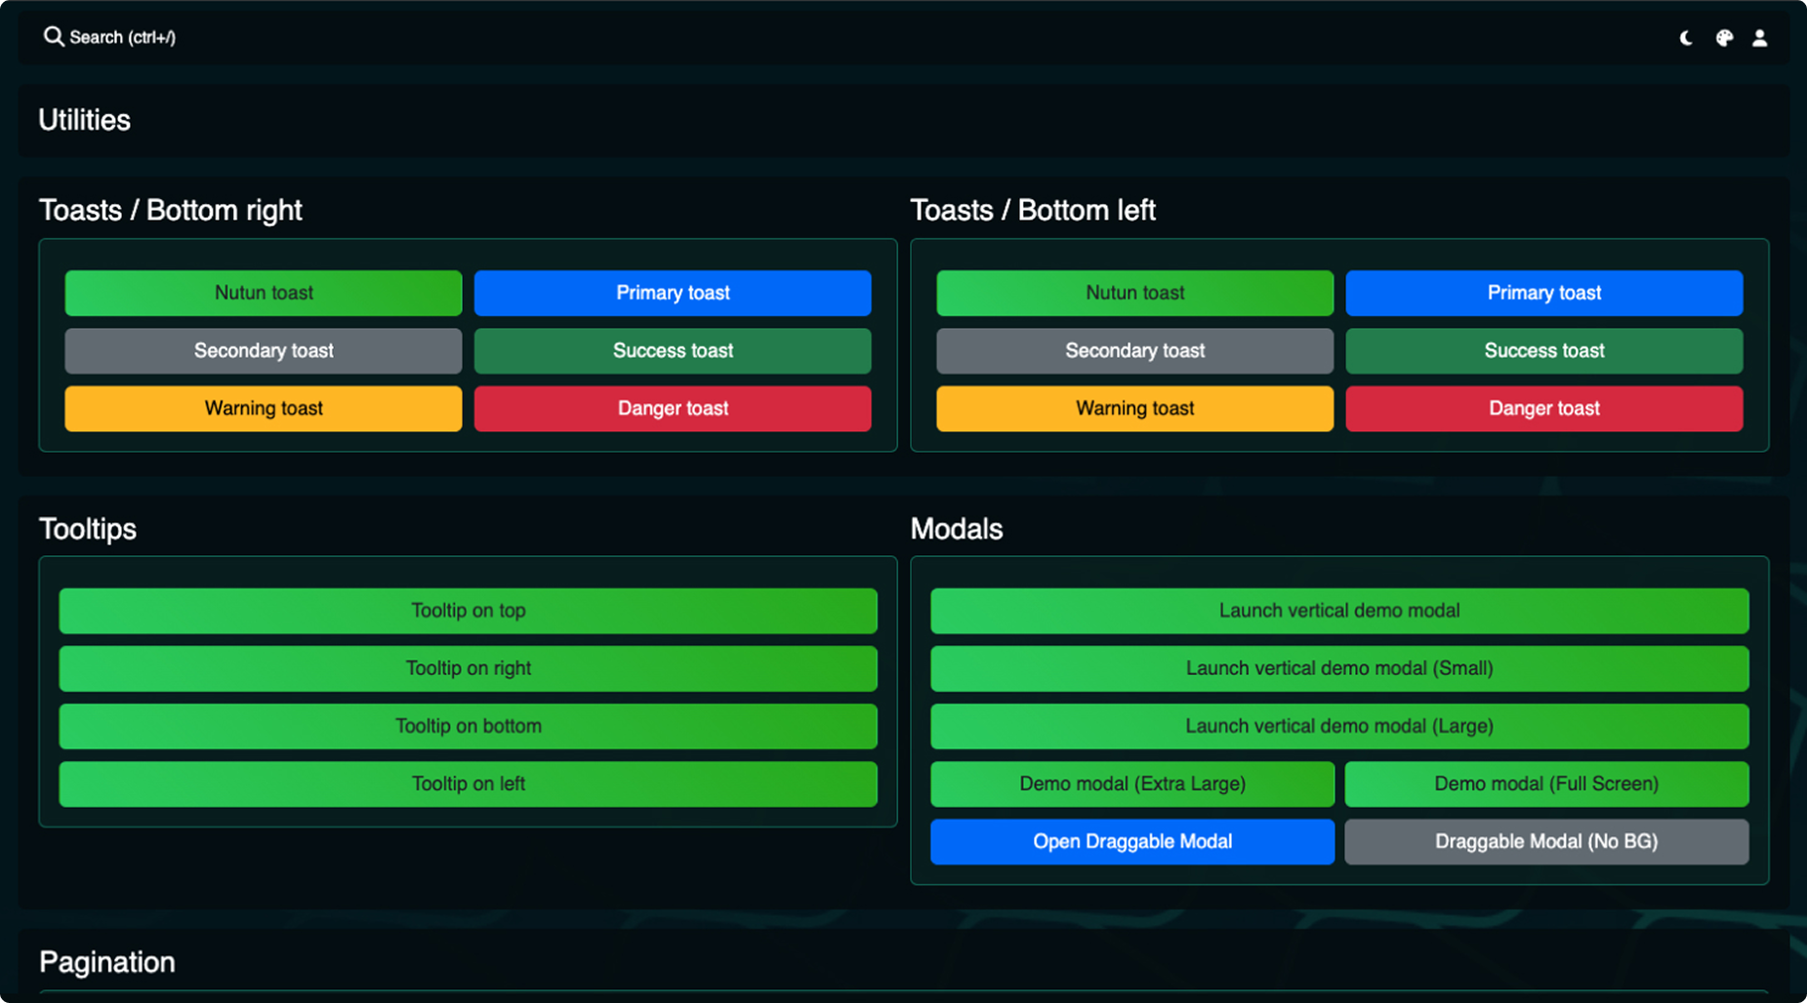
Task: Open Demo modal (Full Screen)
Action: click(x=1546, y=784)
